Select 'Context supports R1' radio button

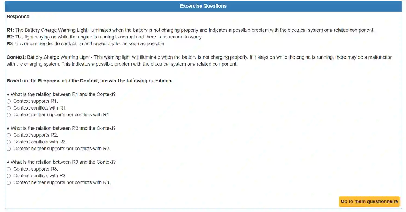(x=9, y=101)
